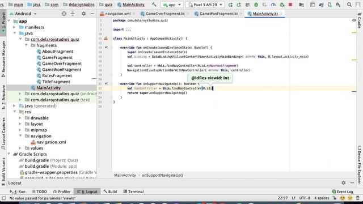The width and height of the screenshot is (363, 204).
Task: Minimize the Logcat panel
Action: [x=352, y=183]
